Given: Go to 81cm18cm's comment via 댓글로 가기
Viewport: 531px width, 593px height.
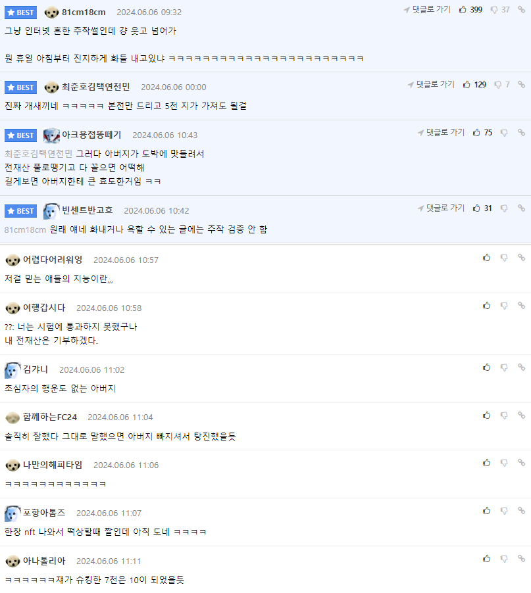Looking at the screenshot, I should click(x=427, y=9).
